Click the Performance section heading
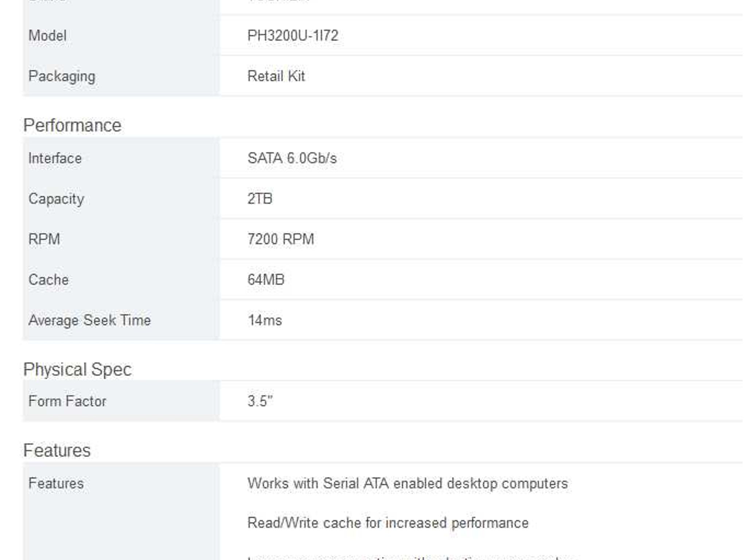 tap(72, 125)
